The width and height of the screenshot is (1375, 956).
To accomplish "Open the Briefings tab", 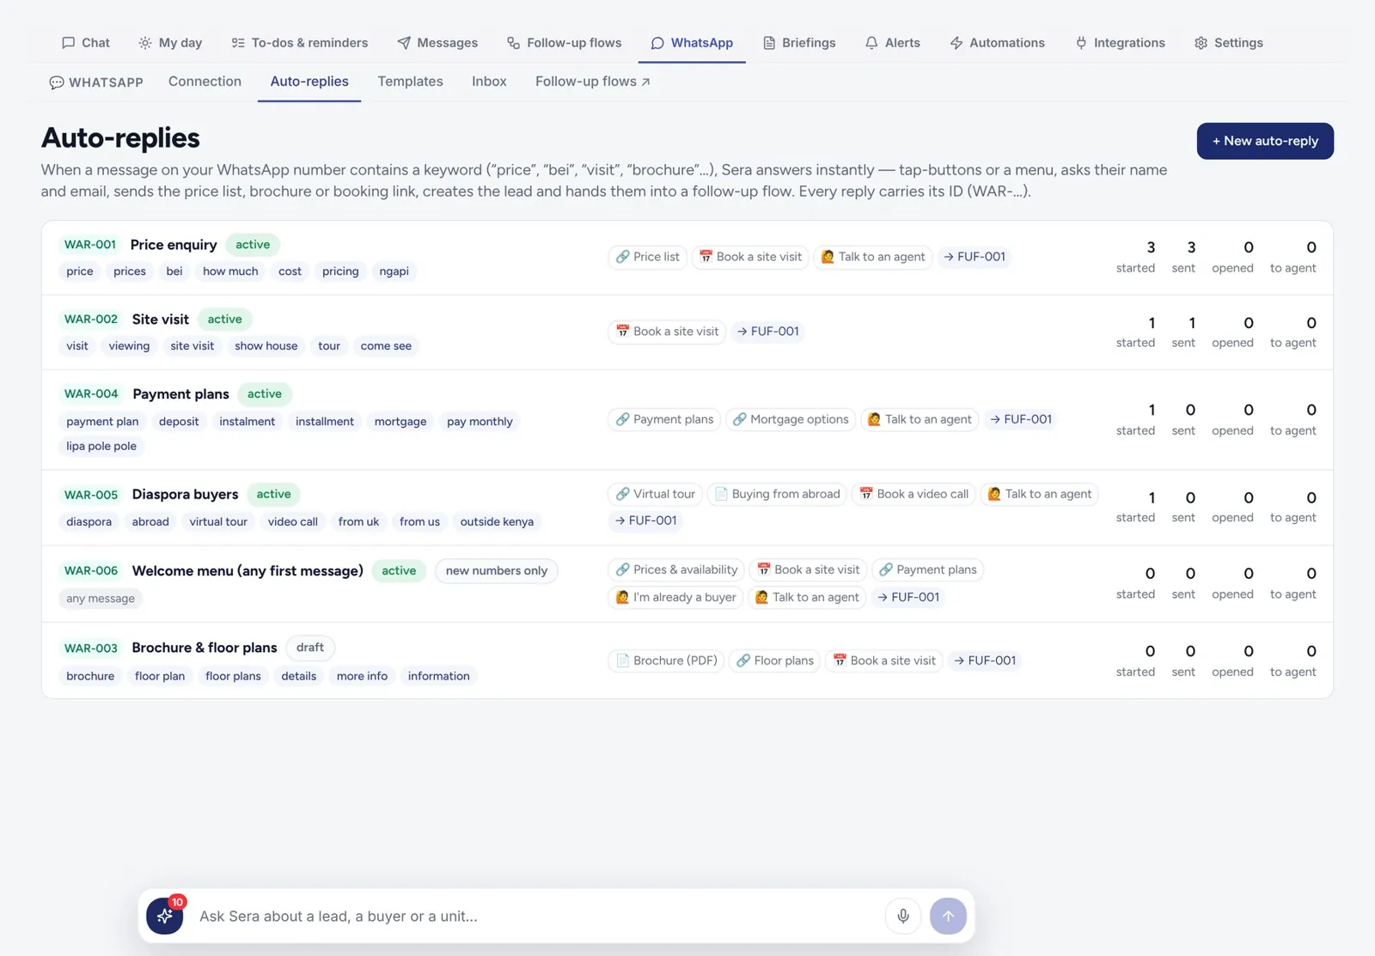I will tap(799, 43).
